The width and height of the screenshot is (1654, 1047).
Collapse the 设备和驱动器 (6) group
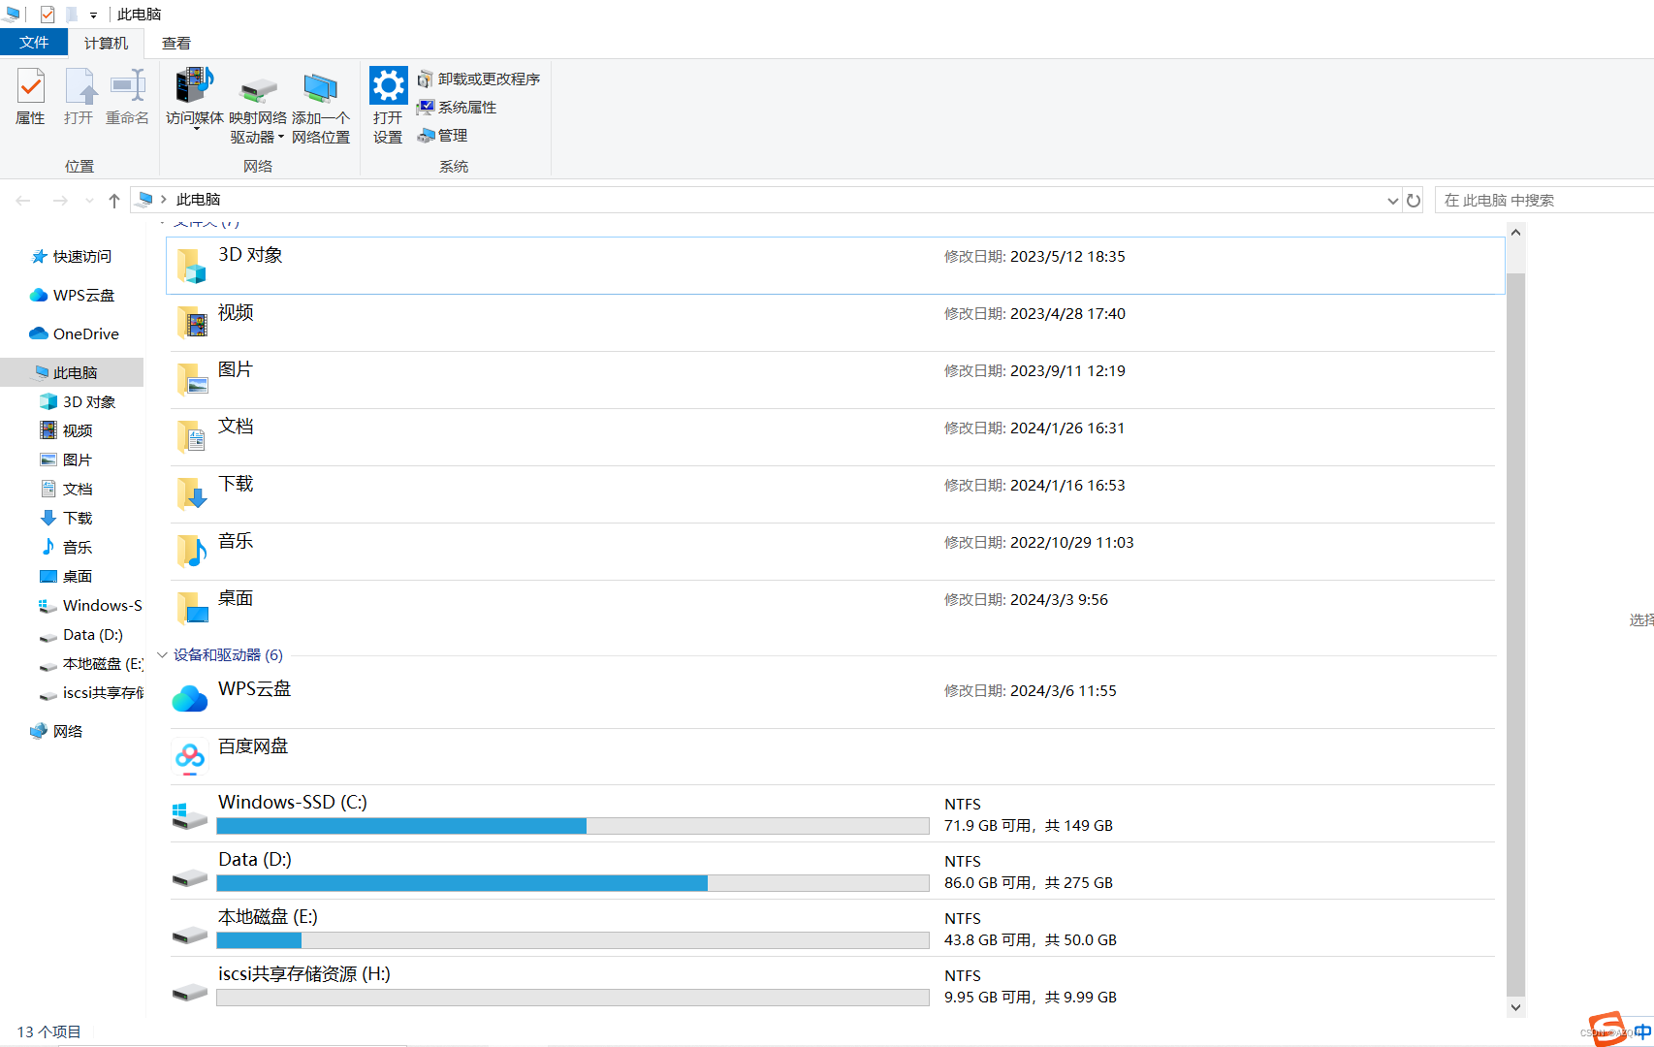pos(162,655)
